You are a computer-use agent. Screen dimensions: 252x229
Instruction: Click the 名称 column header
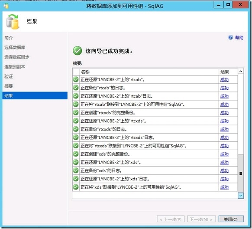point(149,72)
